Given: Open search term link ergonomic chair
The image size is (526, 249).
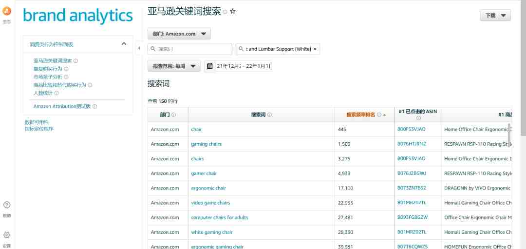Looking at the screenshot, I should (208, 188).
